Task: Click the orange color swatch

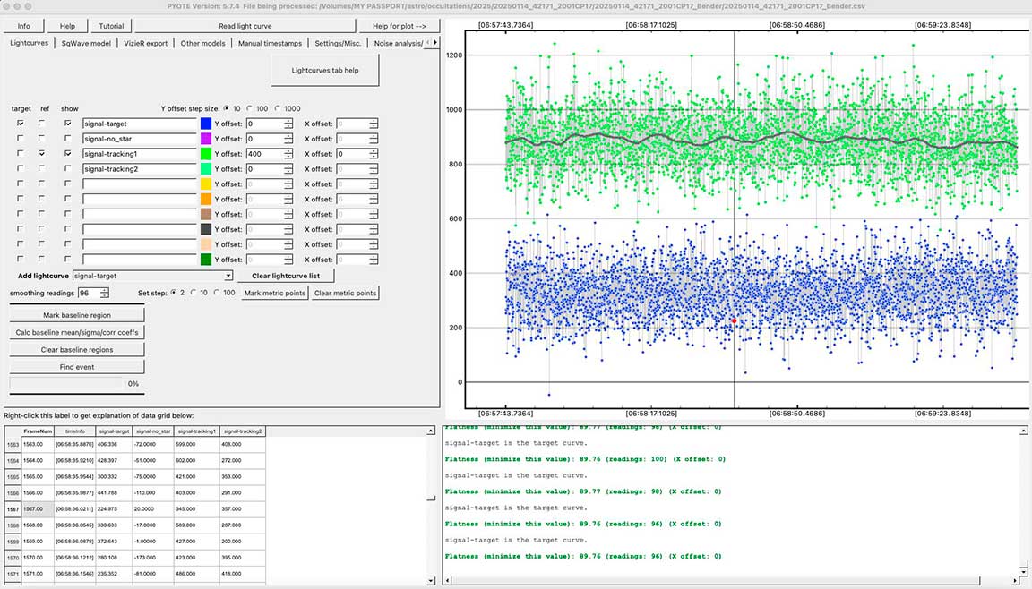Action: [x=206, y=200]
